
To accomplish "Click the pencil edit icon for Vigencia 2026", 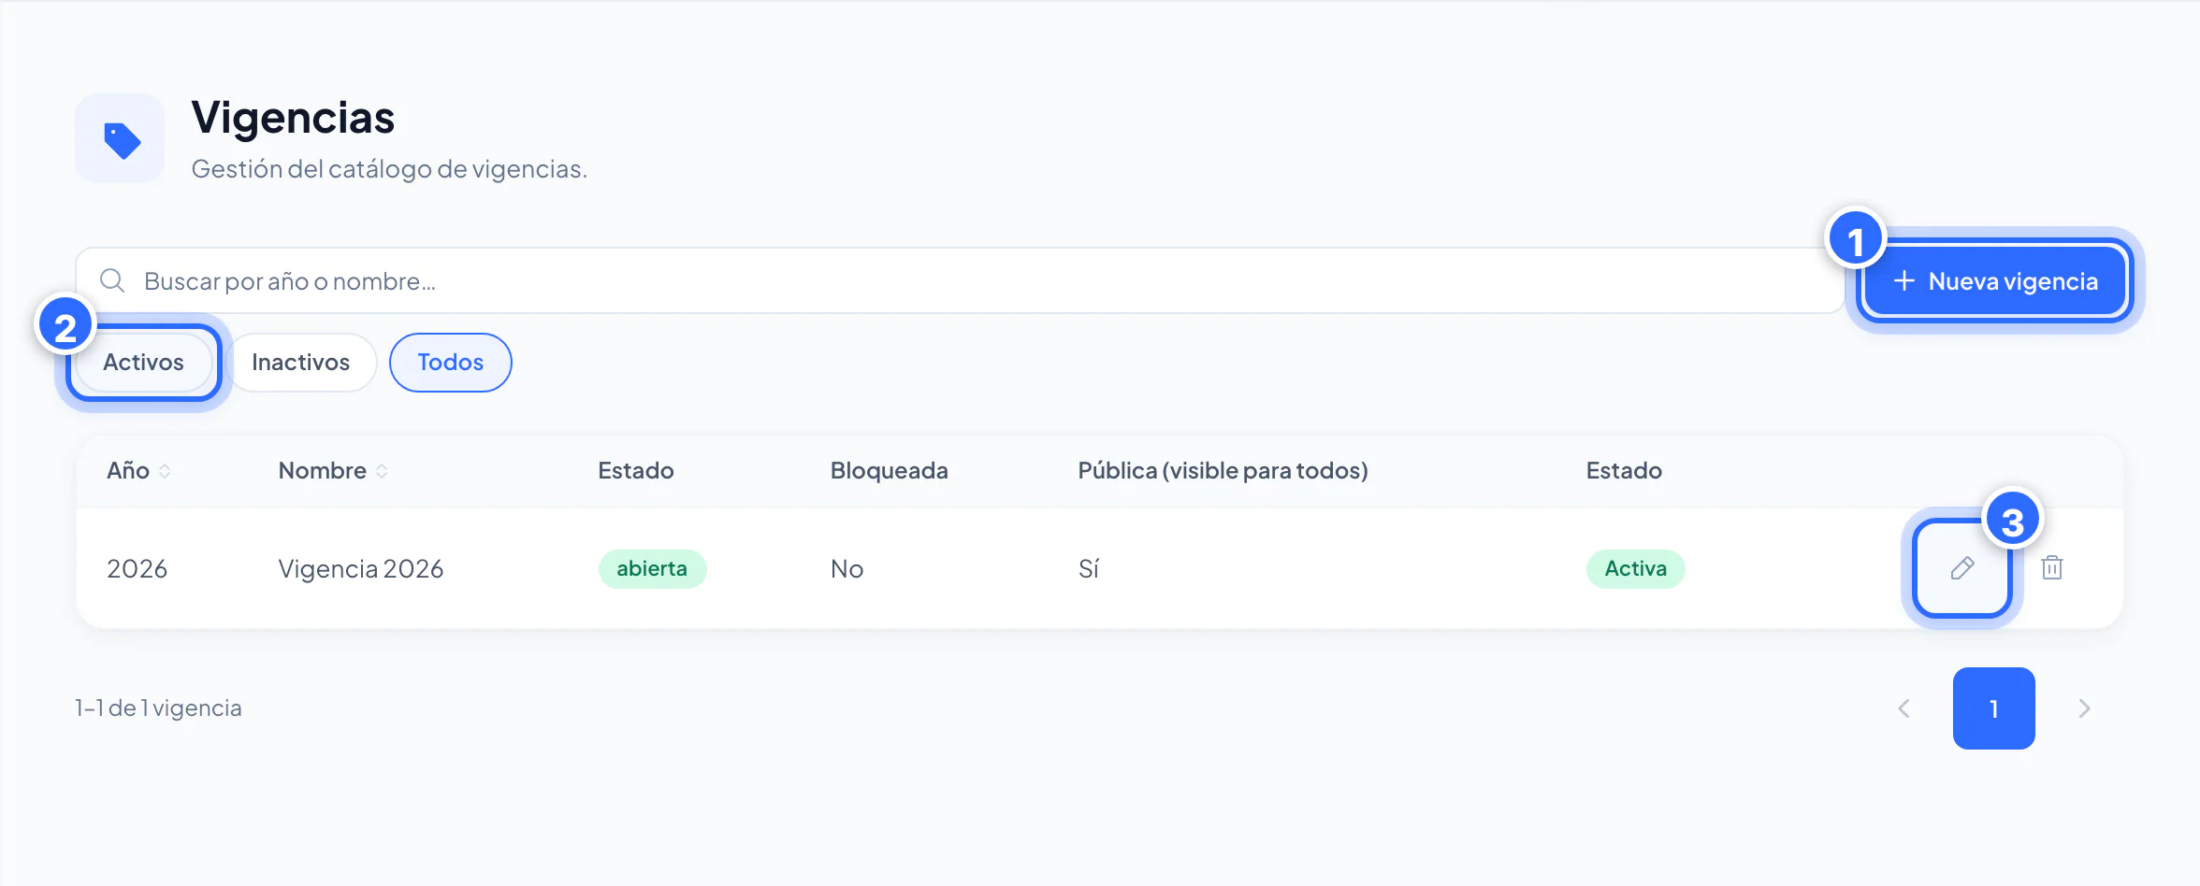I will [x=1962, y=568].
